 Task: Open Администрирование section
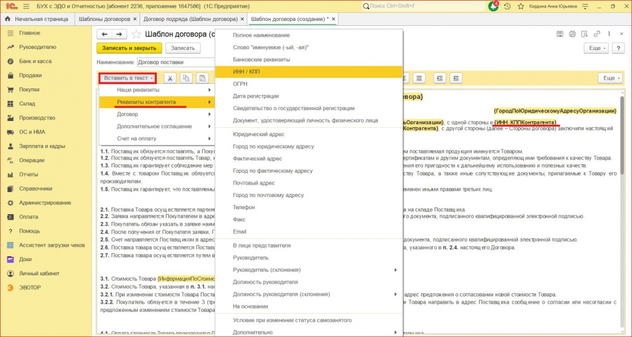click(x=45, y=203)
